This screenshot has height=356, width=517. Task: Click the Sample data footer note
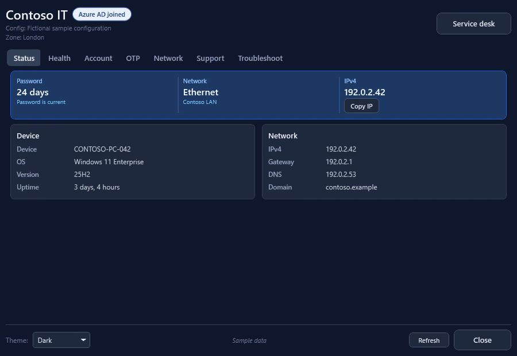click(x=249, y=340)
